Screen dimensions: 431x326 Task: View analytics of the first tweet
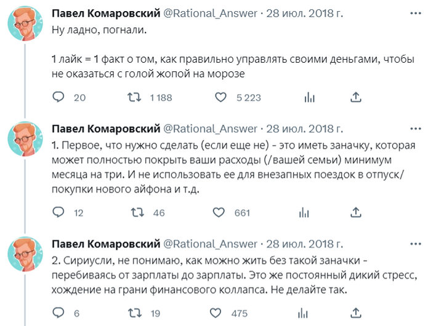click(x=310, y=97)
